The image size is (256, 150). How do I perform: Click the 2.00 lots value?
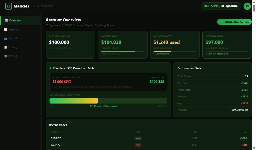195,138
